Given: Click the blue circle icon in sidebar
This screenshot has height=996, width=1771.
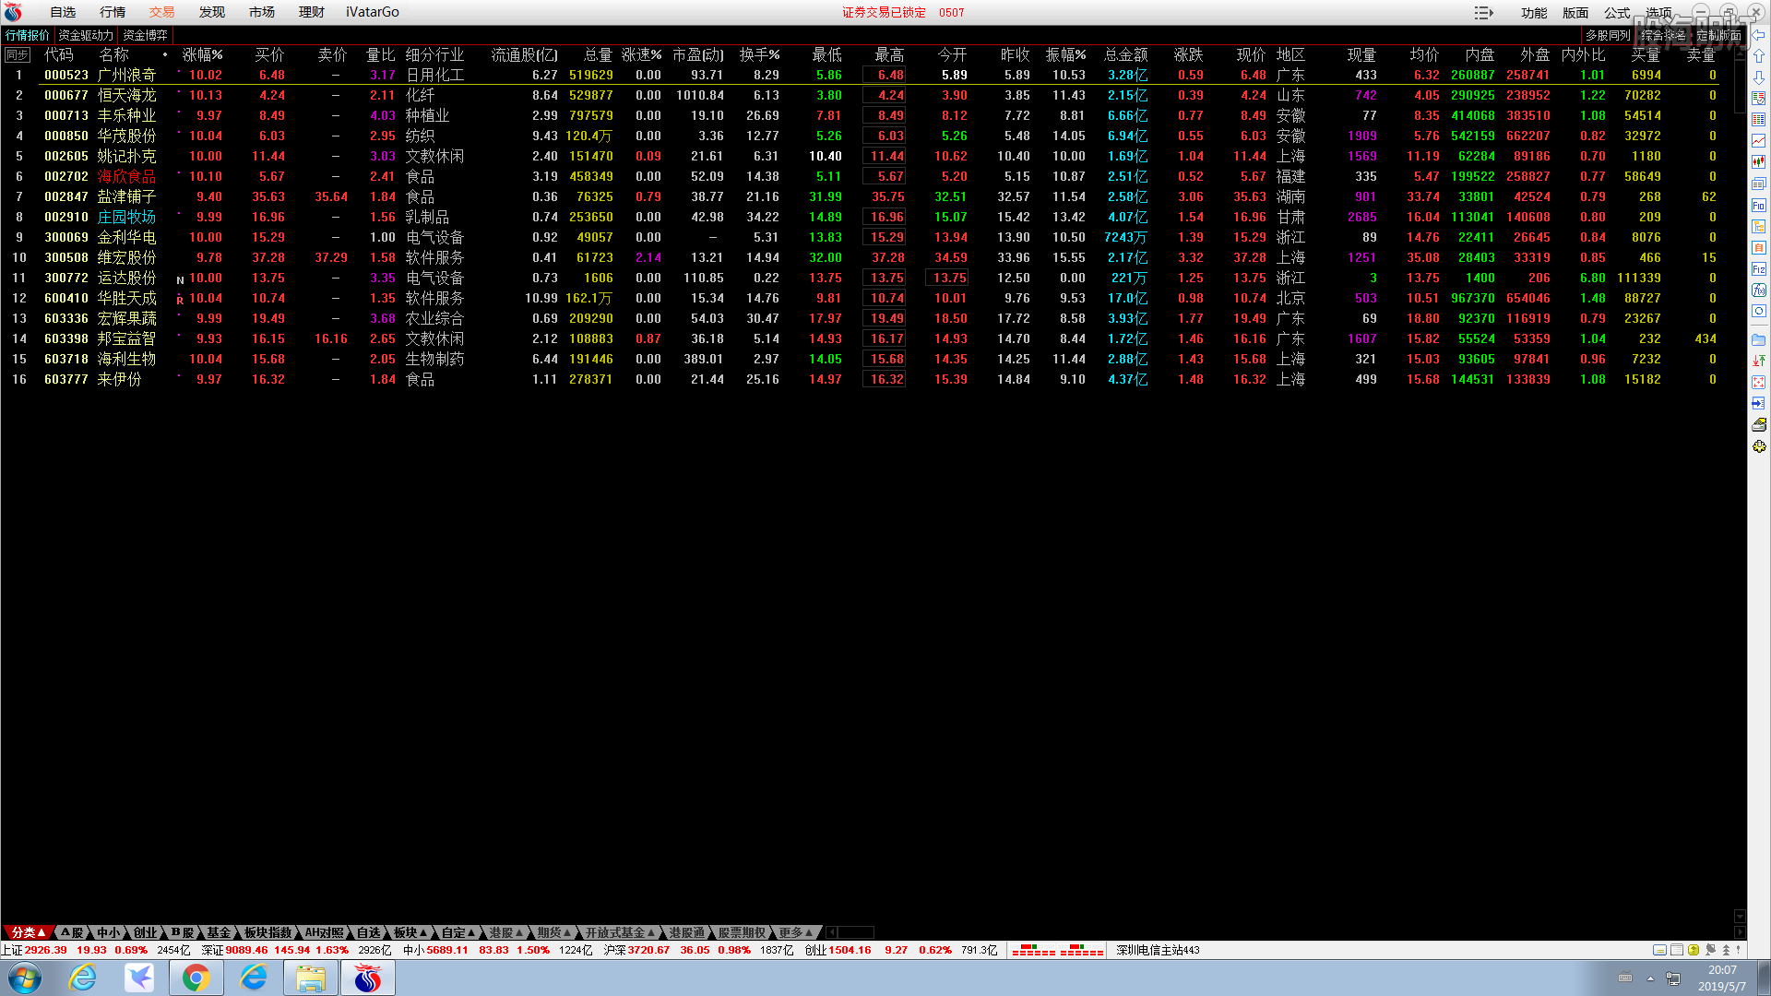Looking at the screenshot, I should [x=1759, y=311].
